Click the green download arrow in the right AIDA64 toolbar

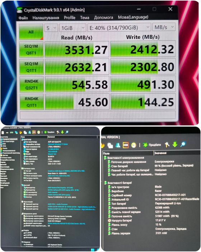175,144
